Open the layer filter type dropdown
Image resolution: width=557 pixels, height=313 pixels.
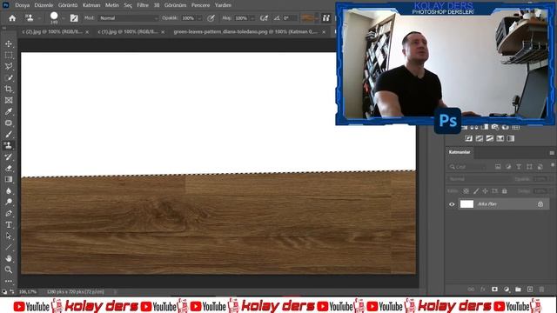pyautogui.click(x=467, y=167)
